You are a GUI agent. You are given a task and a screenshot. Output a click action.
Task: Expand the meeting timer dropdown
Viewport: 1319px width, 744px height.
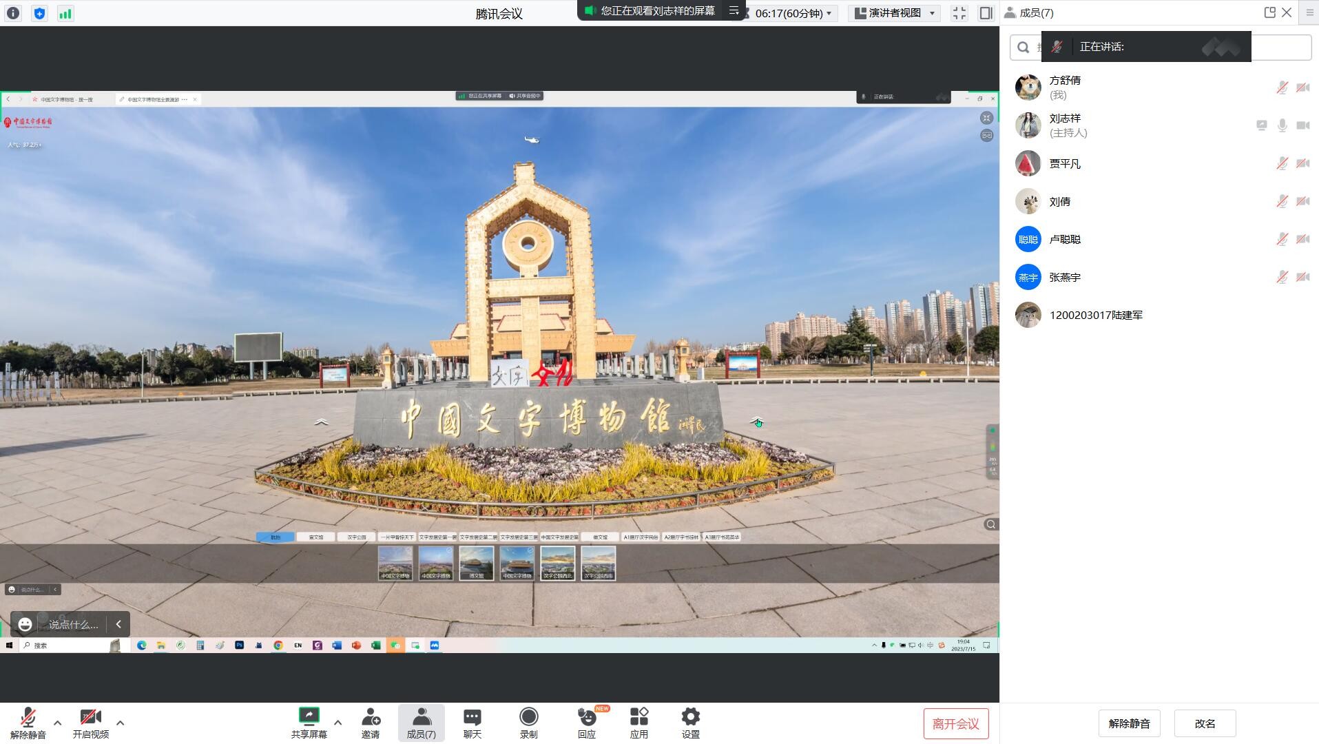[x=829, y=13]
